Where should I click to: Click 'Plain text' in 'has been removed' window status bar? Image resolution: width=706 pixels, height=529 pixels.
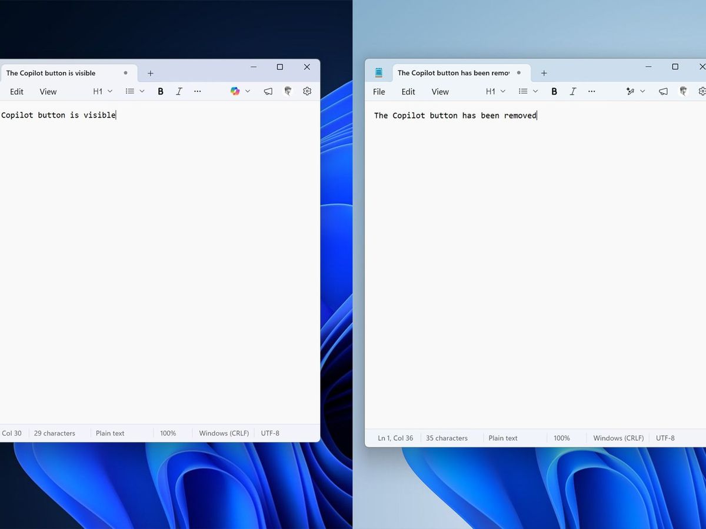[503, 438]
